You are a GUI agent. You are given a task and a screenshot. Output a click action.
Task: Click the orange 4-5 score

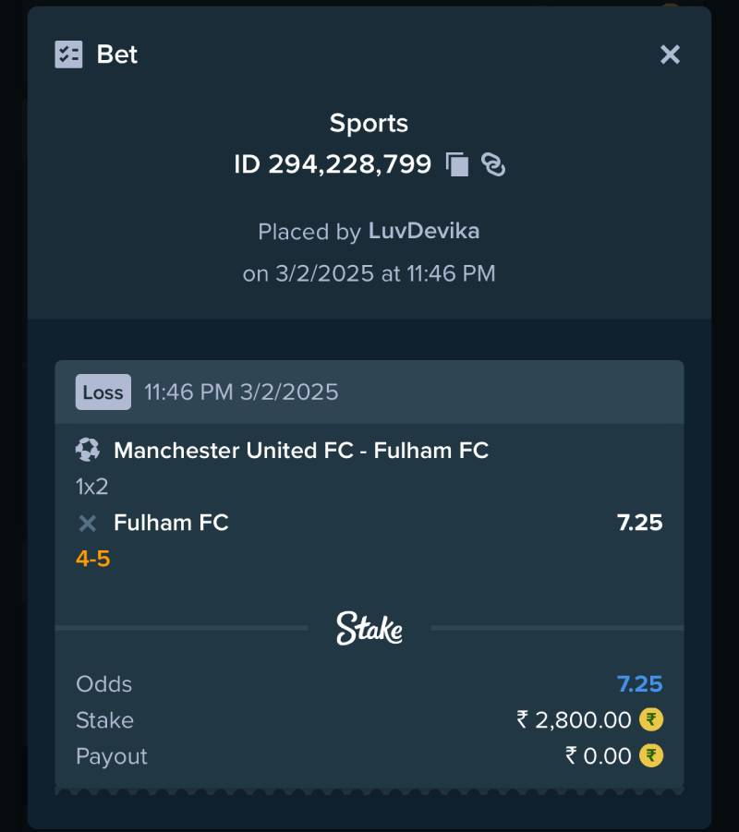pos(93,559)
